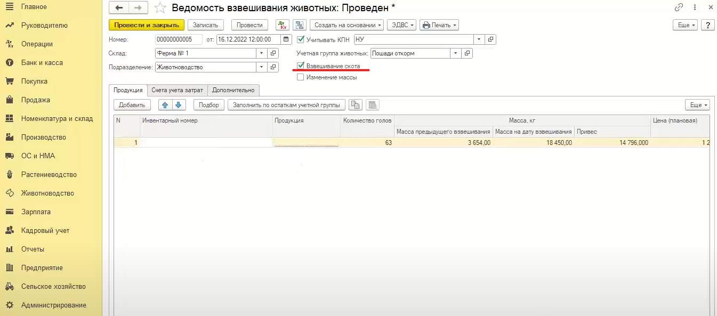
Task: Uncheck Взвешивание скота checkbox
Action: pos(301,66)
